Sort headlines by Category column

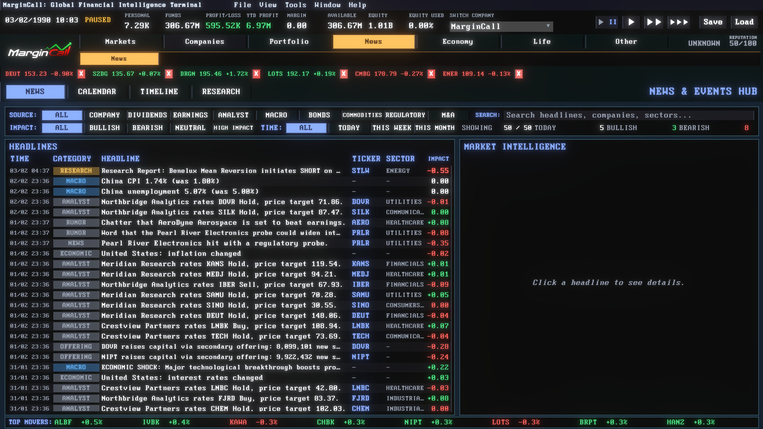(x=72, y=159)
